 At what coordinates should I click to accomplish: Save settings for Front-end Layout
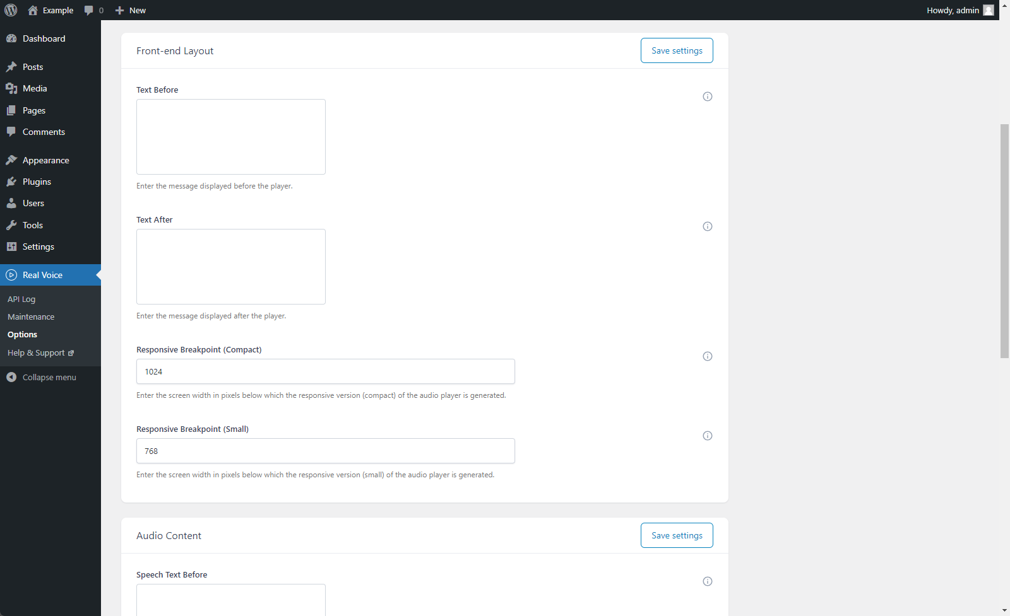click(x=677, y=50)
